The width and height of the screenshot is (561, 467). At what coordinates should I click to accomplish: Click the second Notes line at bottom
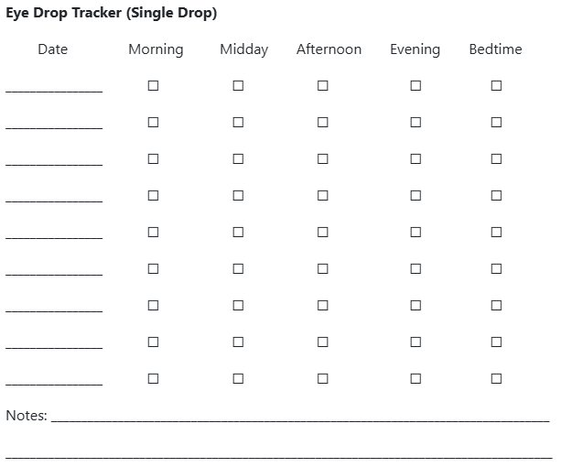click(279, 458)
